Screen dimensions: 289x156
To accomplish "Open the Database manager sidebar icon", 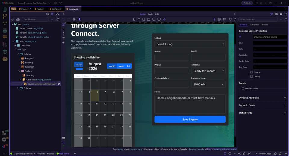I will tap(5, 31).
